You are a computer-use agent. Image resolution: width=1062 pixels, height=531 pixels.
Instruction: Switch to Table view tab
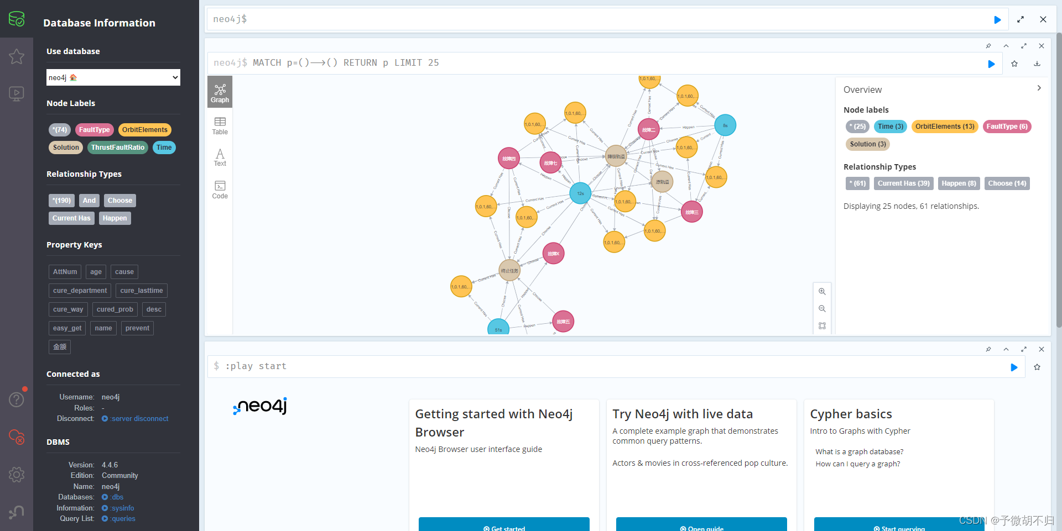220,126
